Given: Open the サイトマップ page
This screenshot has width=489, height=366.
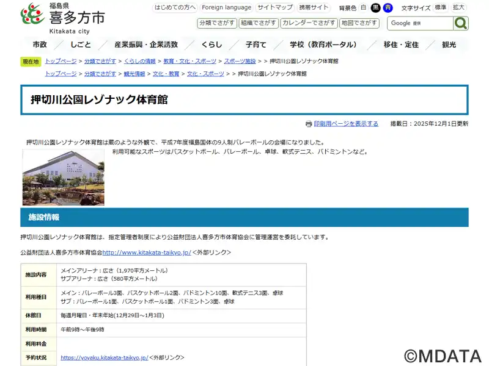Looking at the screenshot, I should 274,8.
